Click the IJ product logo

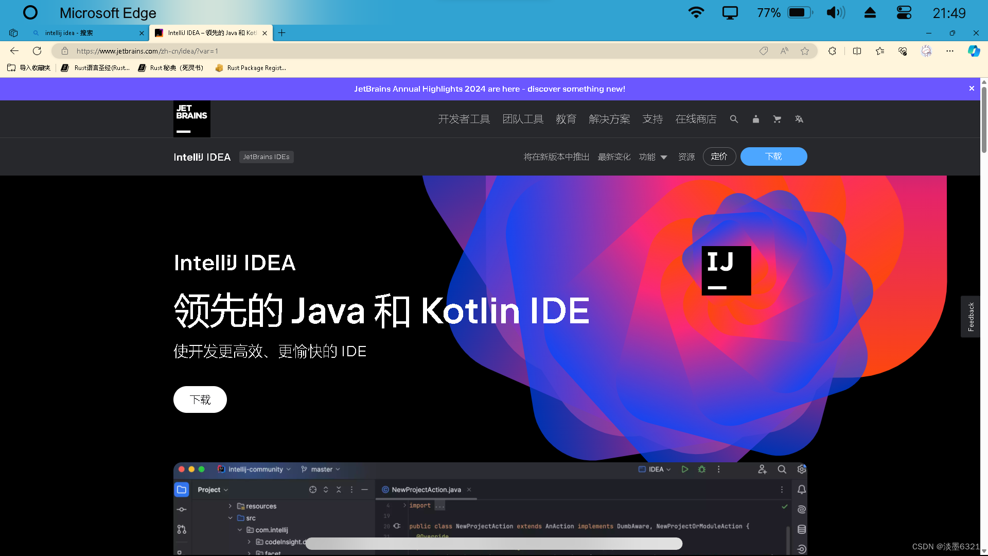coord(726,270)
